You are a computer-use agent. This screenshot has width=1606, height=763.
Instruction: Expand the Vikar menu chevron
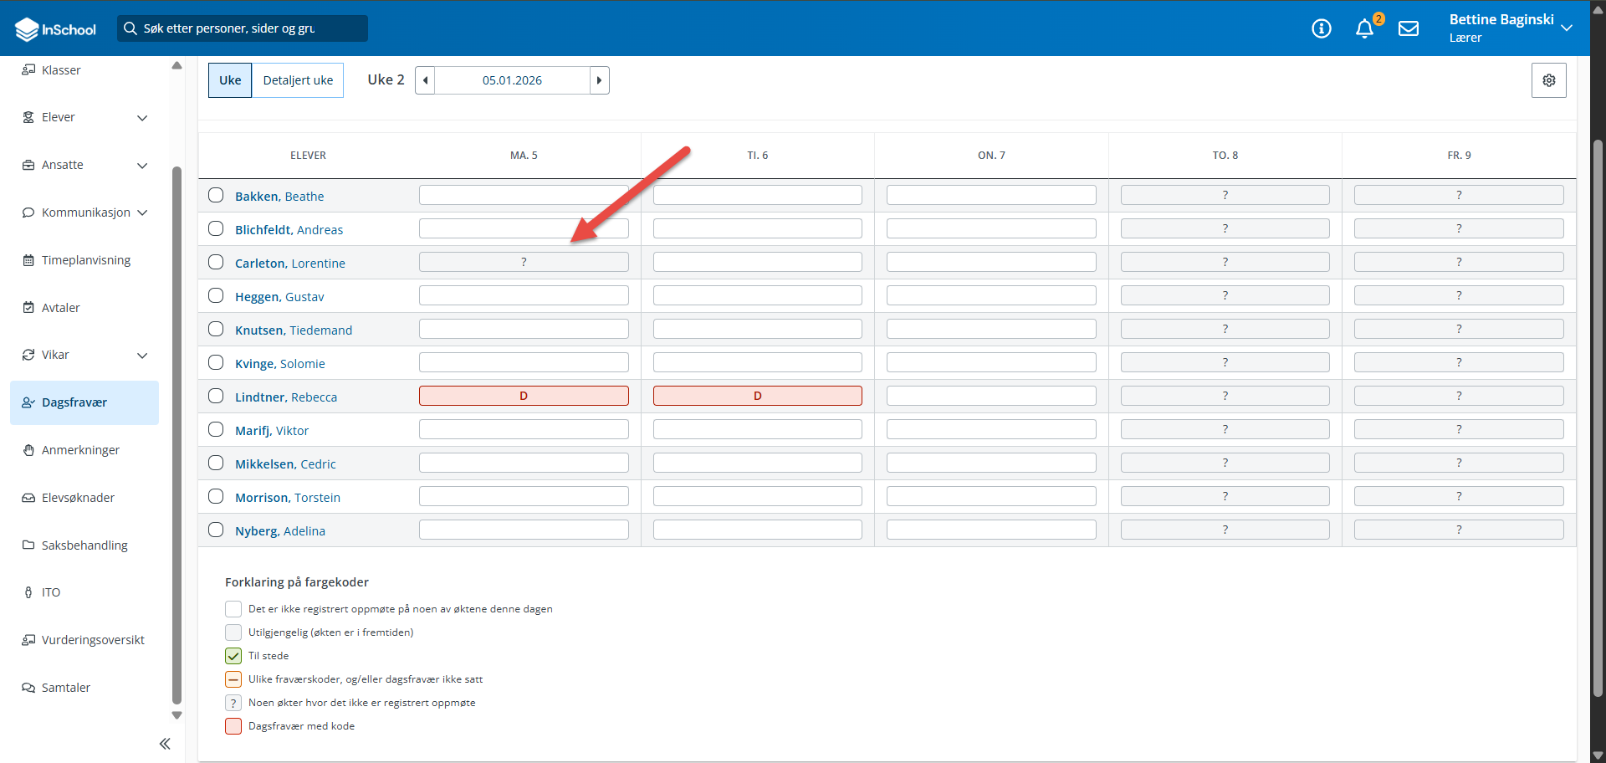click(x=142, y=356)
